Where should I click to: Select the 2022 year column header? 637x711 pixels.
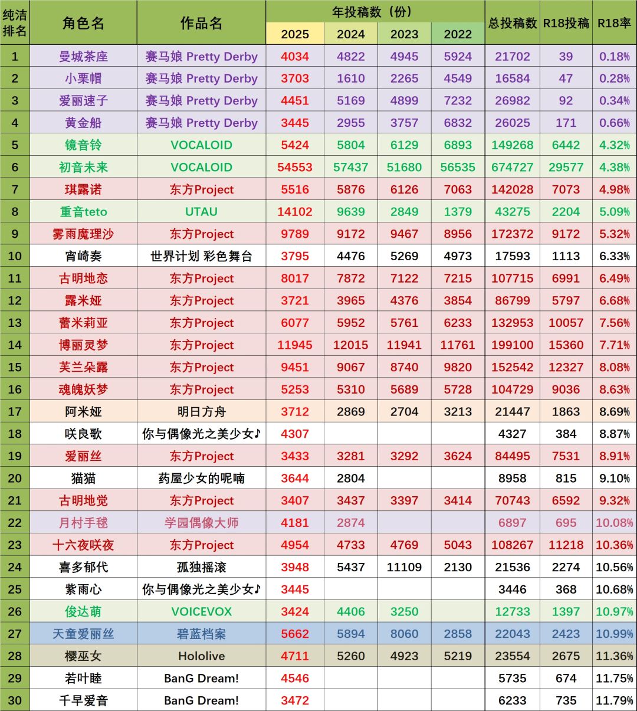pos(458,34)
